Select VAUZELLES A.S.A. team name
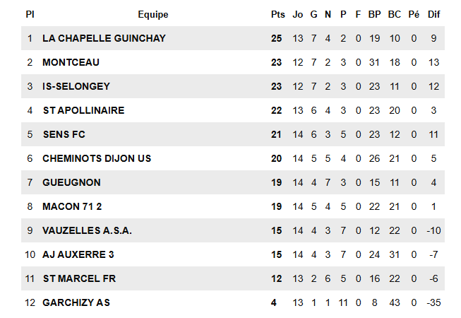This screenshot has height=318, width=461. 87,230
